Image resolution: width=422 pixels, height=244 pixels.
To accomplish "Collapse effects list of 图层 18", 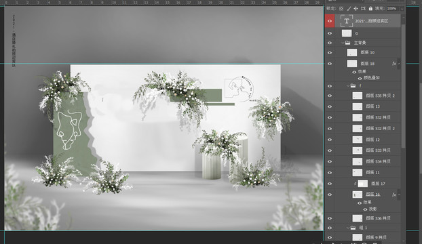I will coord(399,64).
